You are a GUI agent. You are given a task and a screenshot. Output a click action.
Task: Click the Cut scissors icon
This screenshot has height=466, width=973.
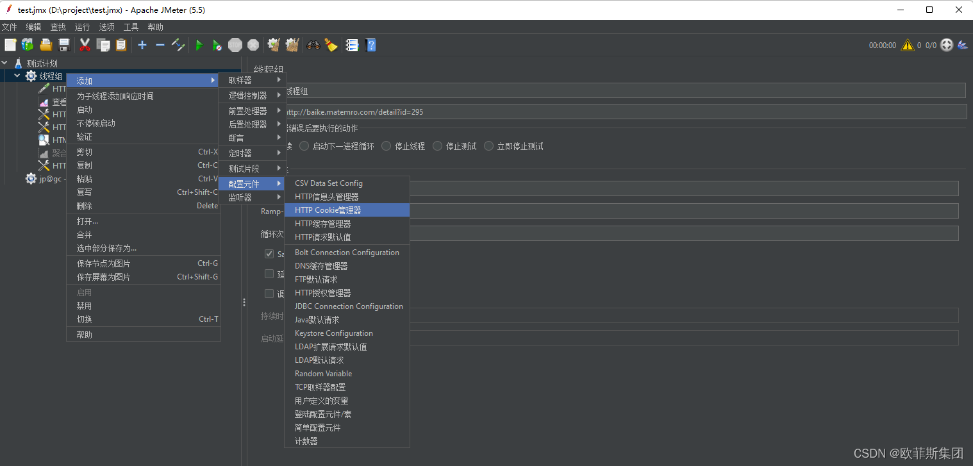pos(85,45)
